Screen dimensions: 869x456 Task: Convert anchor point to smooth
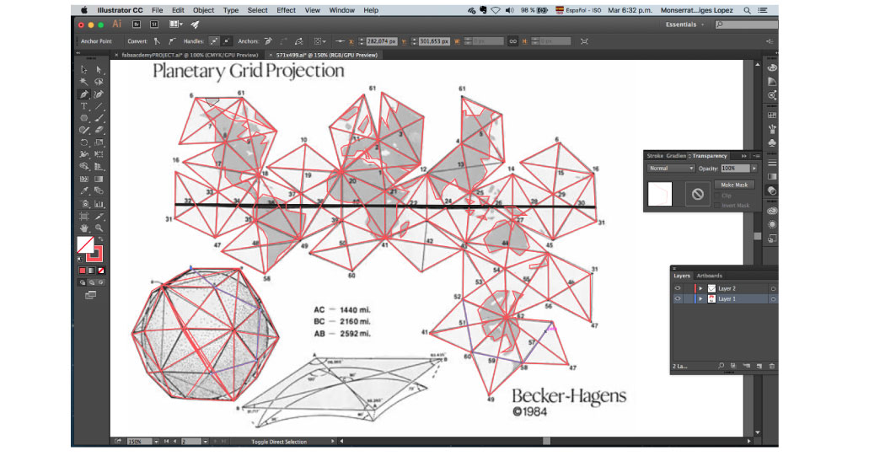[172, 41]
